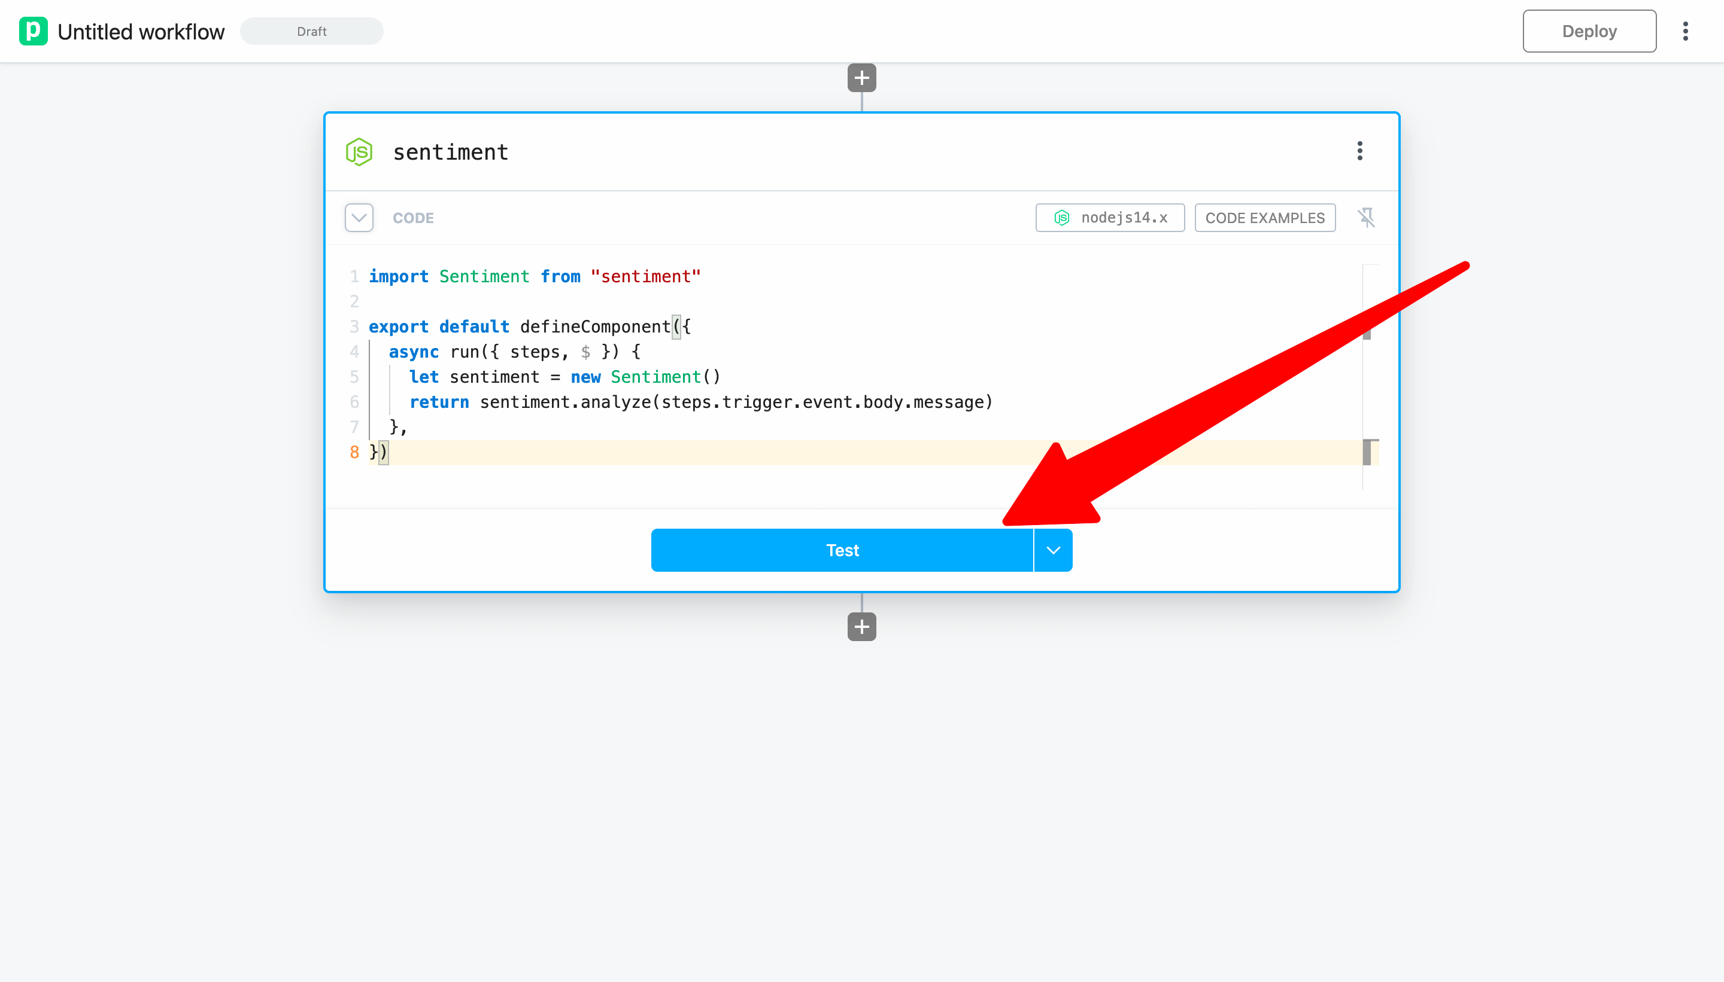Click the Untitled workflow title
1724x982 pixels.
(141, 32)
